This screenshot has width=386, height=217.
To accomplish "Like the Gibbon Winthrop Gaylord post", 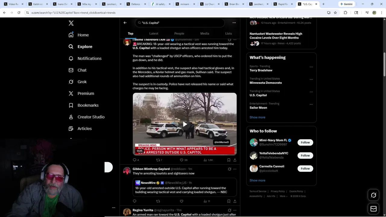I will (182, 201).
